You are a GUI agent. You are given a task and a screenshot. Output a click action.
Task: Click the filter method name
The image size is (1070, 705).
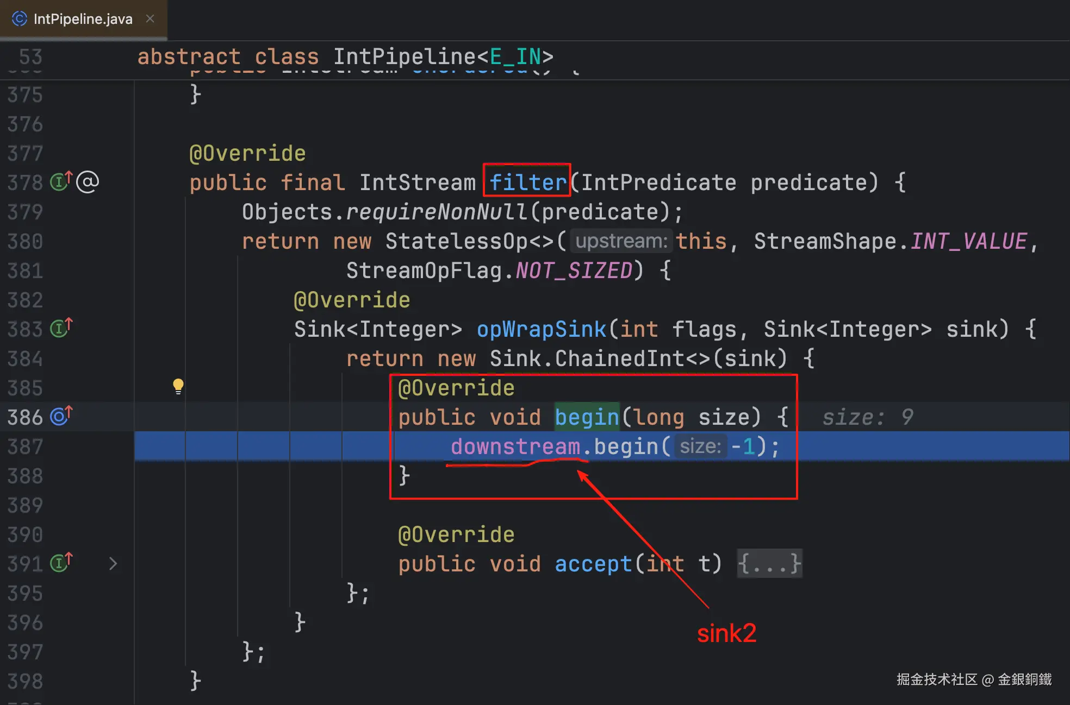(527, 182)
